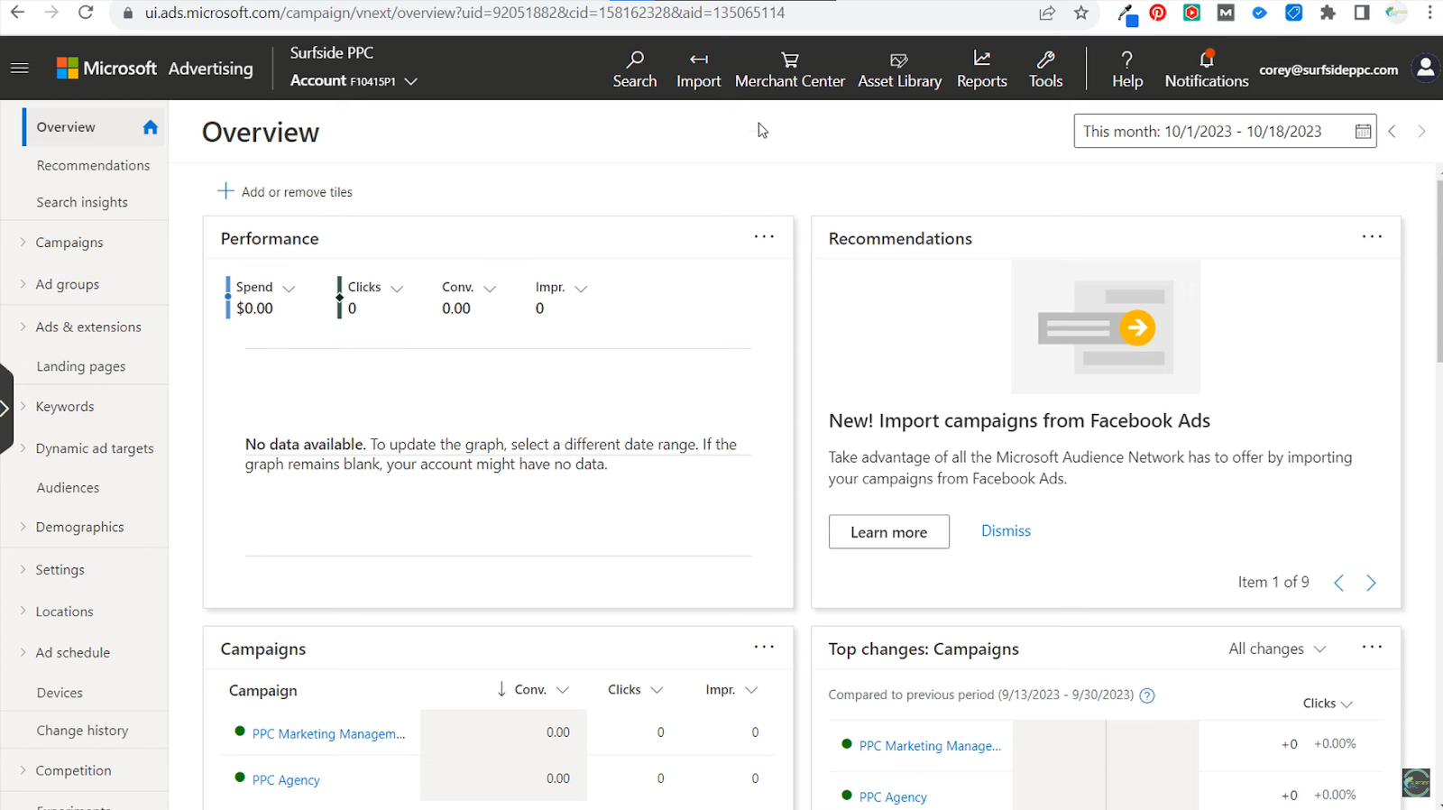
Task: Open Landing pages in the sidebar
Action: (81, 366)
